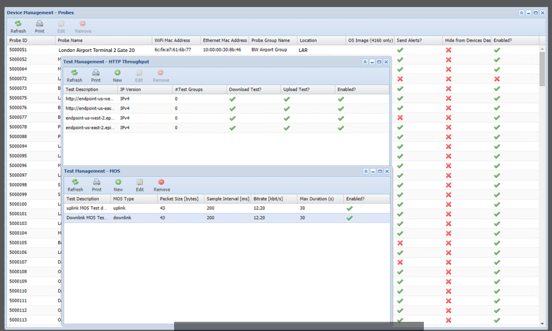Select London Airport Terminal 2 Gate 20 probe
This screenshot has height=331, width=552.
click(96, 50)
